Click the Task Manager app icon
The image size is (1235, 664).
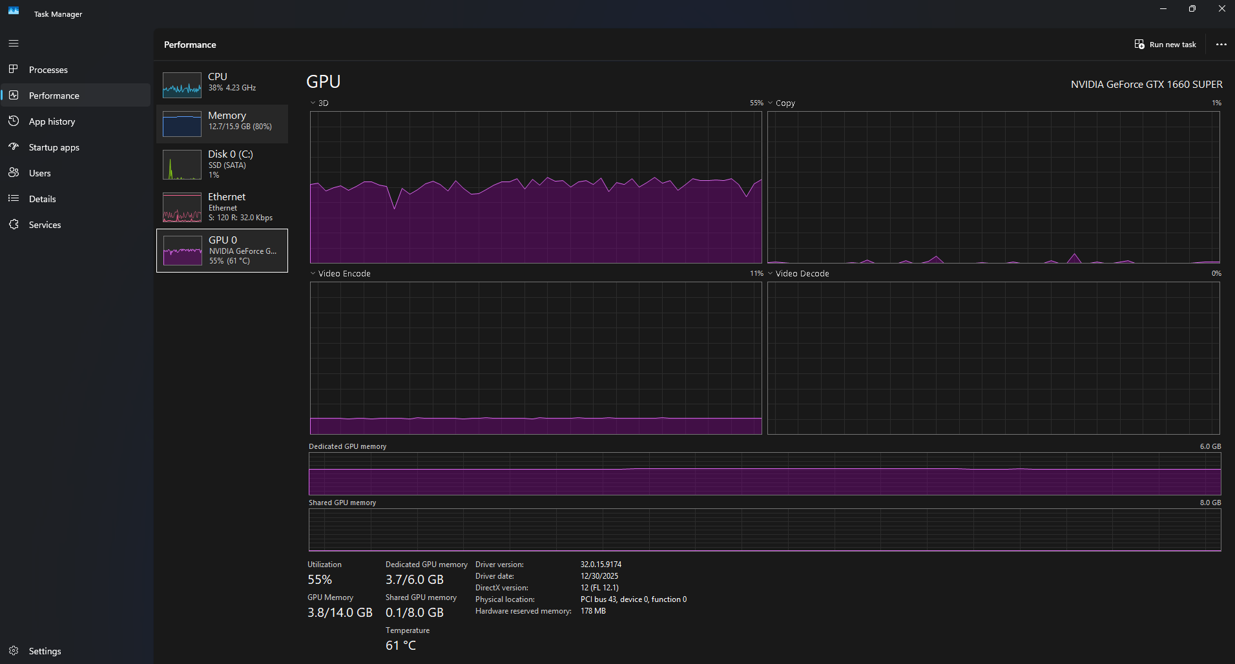14,11
